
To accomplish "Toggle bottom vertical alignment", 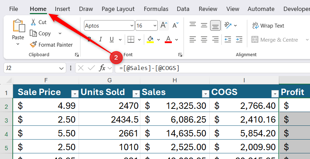I will coord(215,25).
